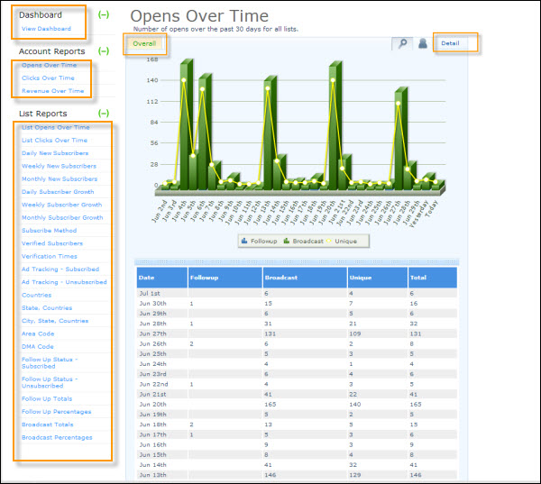Open Broadcast Totals report
The width and height of the screenshot is (541, 484).
point(47,425)
